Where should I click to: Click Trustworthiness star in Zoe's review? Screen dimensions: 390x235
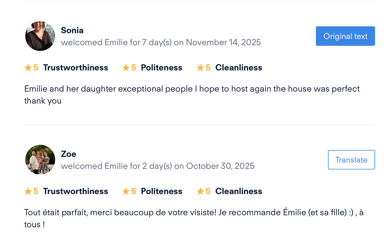coord(28,191)
